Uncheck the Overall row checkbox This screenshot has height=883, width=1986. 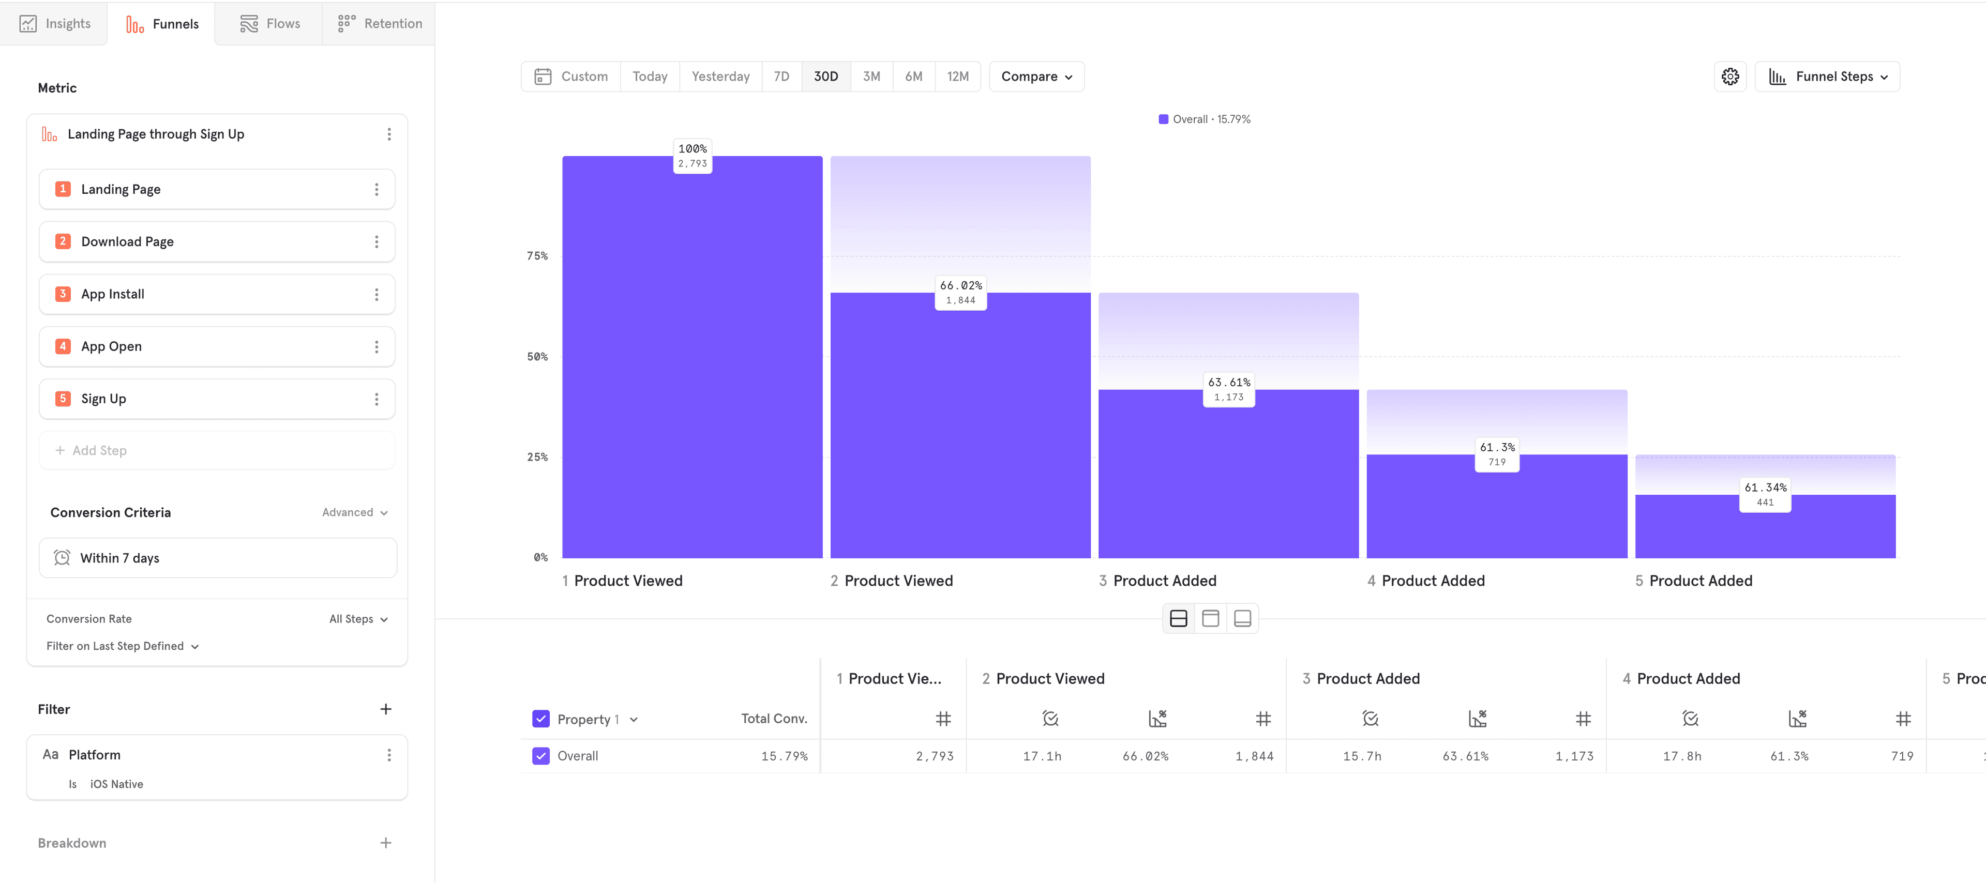pyautogui.click(x=540, y=756)
